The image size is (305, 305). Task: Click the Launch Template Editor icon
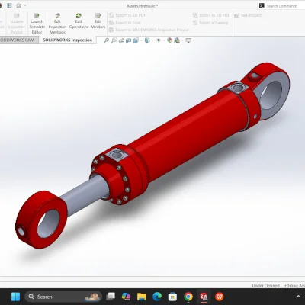tap(37, 16)
